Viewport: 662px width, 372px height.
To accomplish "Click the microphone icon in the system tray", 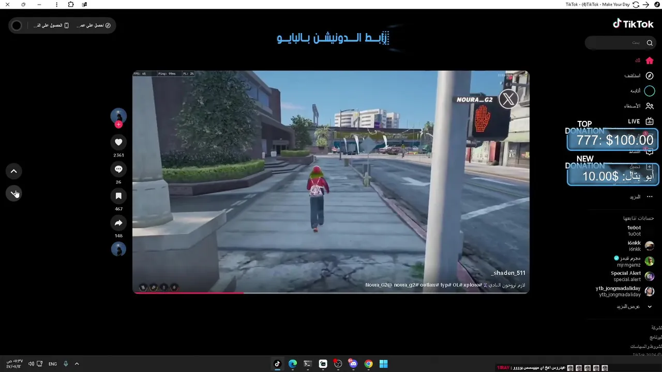I will [x=66, y=364].
